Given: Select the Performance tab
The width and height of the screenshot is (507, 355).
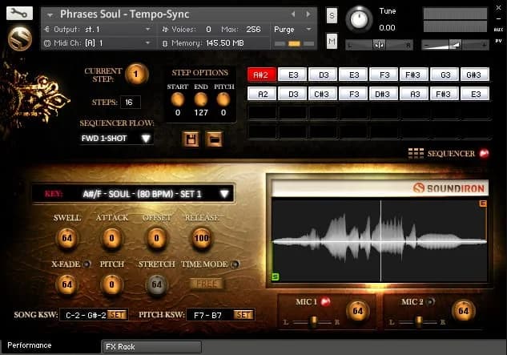Looking at the screenshot, I should [x=30, y=345].
